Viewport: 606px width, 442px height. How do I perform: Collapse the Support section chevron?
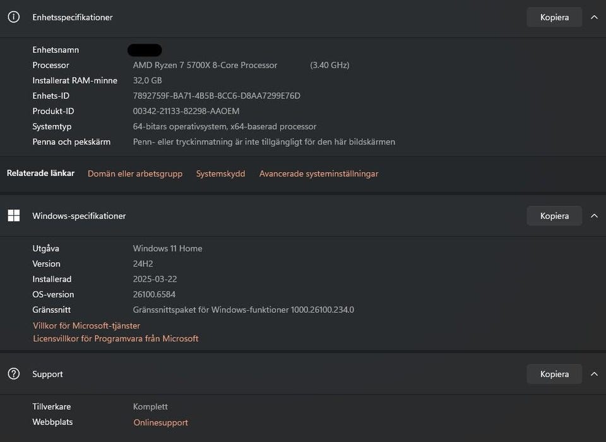594,374
